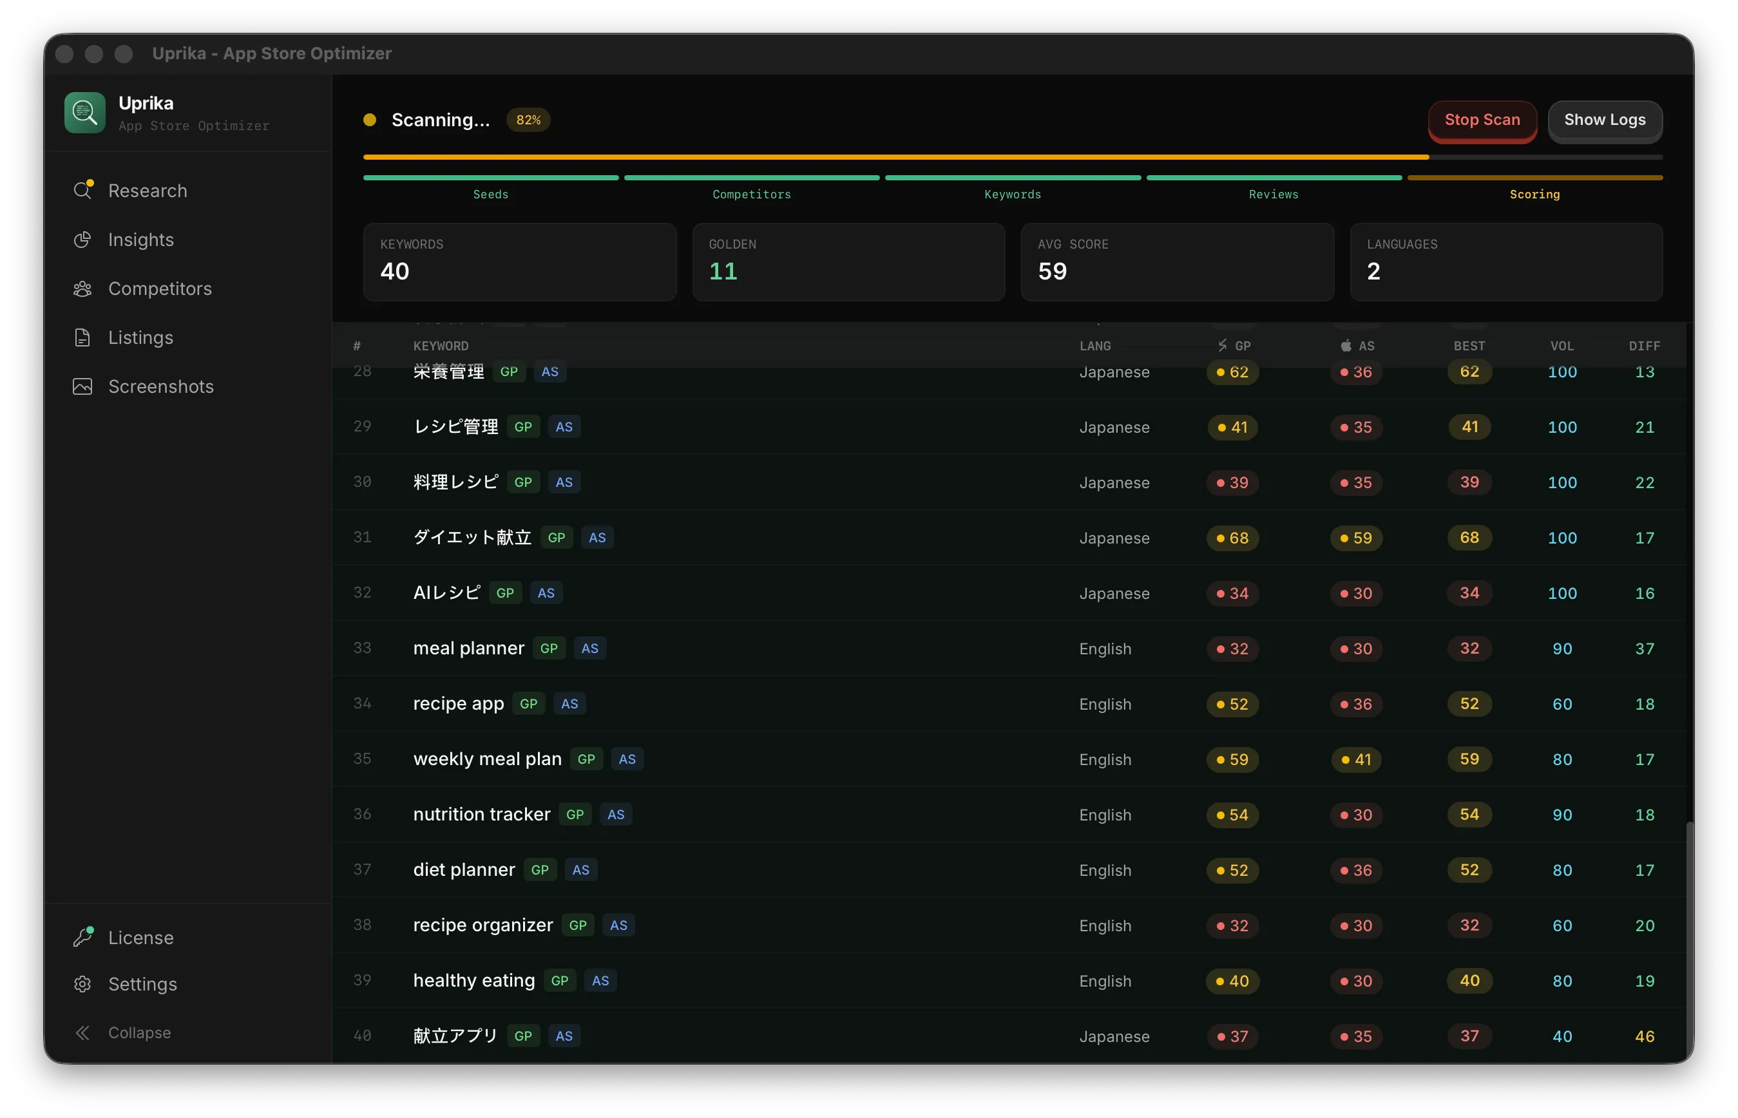Sort by the LANG column header

(x=1094, y=346)
